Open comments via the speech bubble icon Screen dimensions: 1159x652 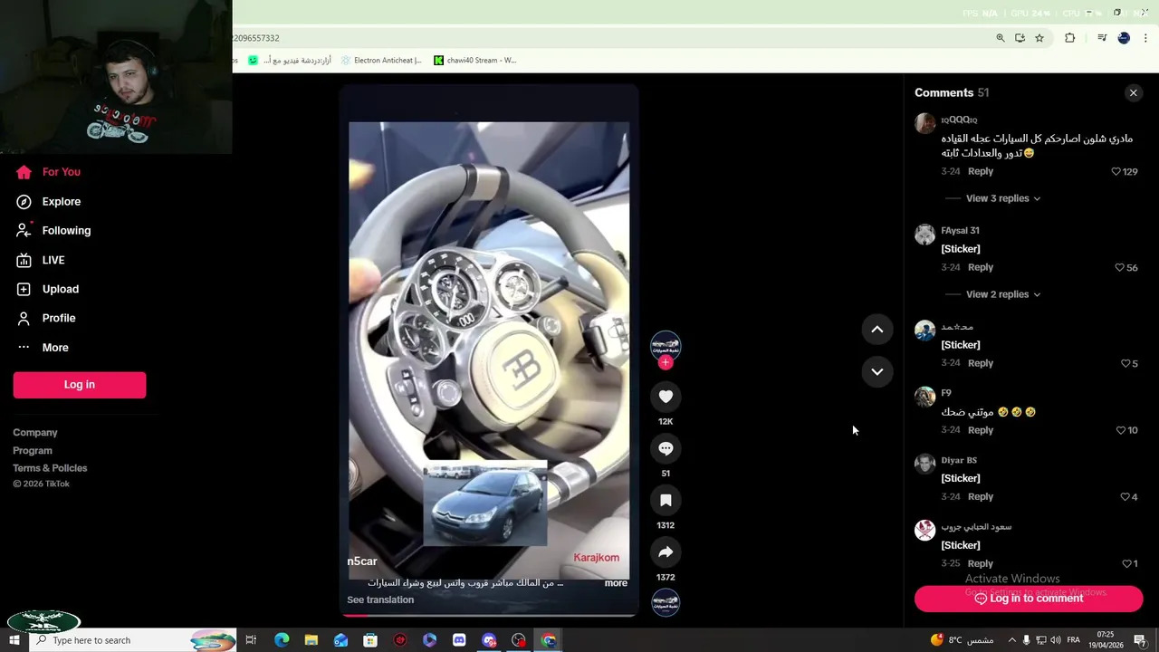click(666, 448)
